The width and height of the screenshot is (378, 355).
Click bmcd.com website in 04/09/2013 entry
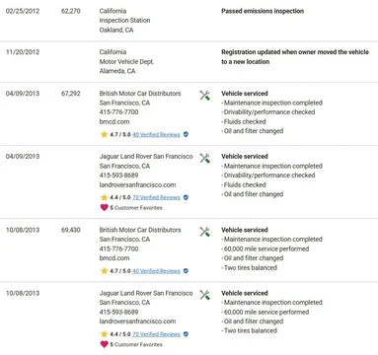pyautogui.click(x=114, y=121)
